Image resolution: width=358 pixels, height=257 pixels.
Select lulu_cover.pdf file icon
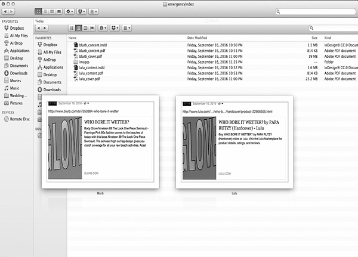click(76, 79)
